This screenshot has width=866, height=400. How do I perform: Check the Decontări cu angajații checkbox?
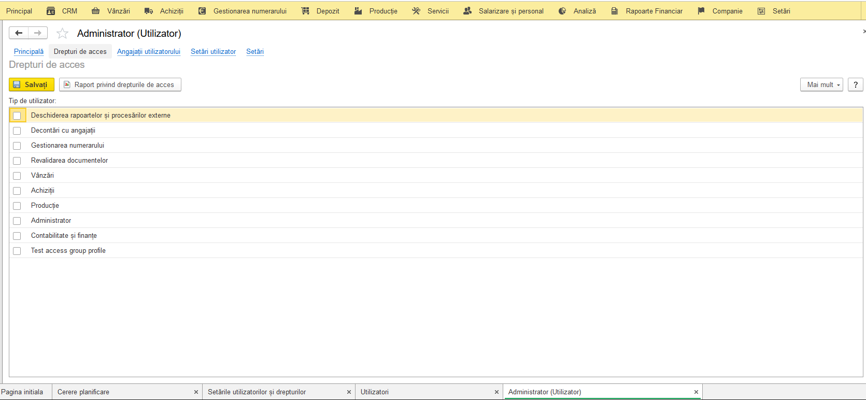[x=17, y=131]
